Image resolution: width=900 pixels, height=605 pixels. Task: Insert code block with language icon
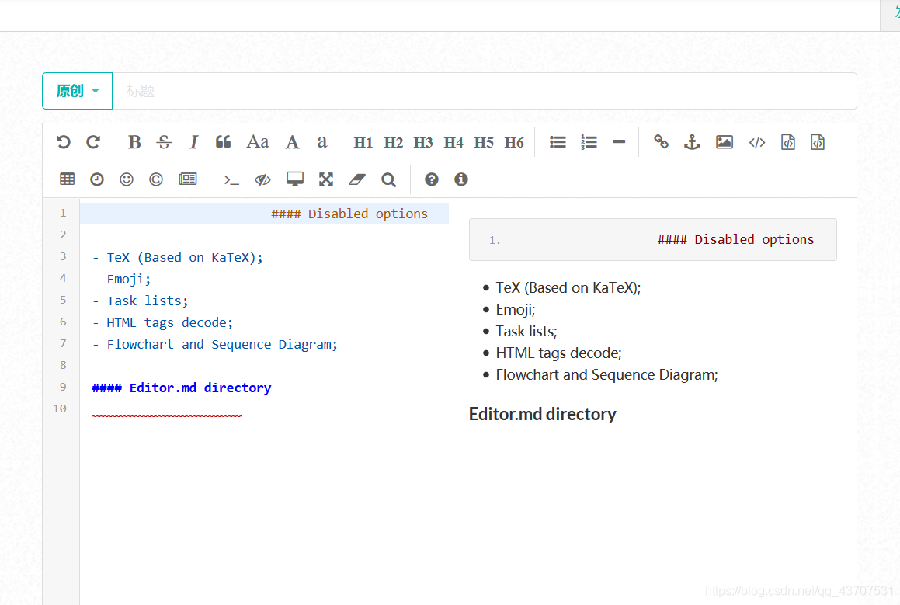[818, 142]
